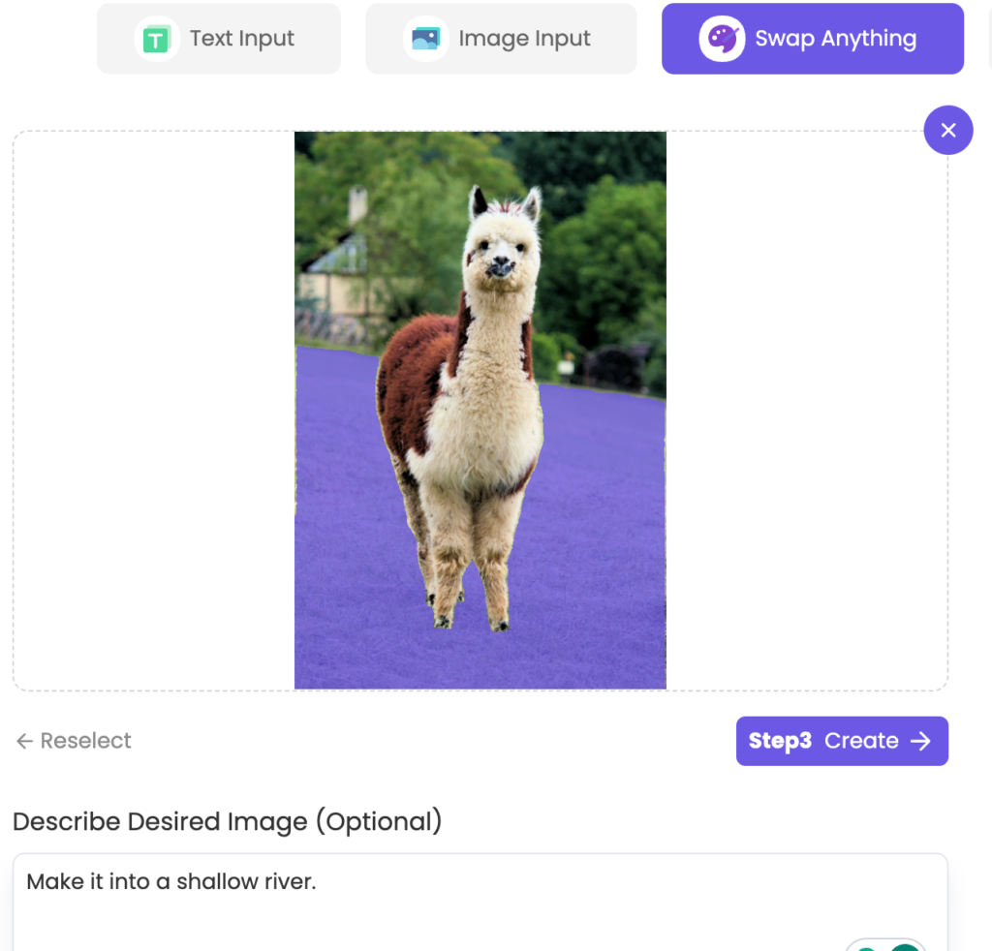Go back with the Reselect link
Image resolution: width=992 pixels, height=951 pixels.
pos(74,741)
